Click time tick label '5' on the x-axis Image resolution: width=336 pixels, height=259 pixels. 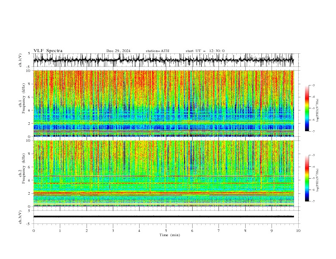tap(166, 231)
